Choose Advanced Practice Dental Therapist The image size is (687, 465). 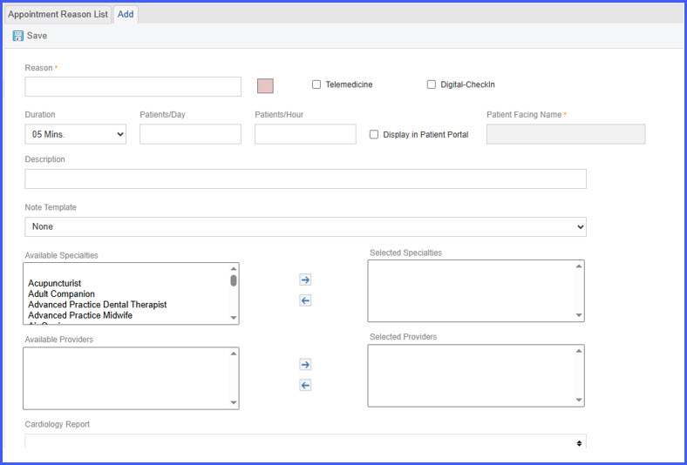click(x=98, y=305)
